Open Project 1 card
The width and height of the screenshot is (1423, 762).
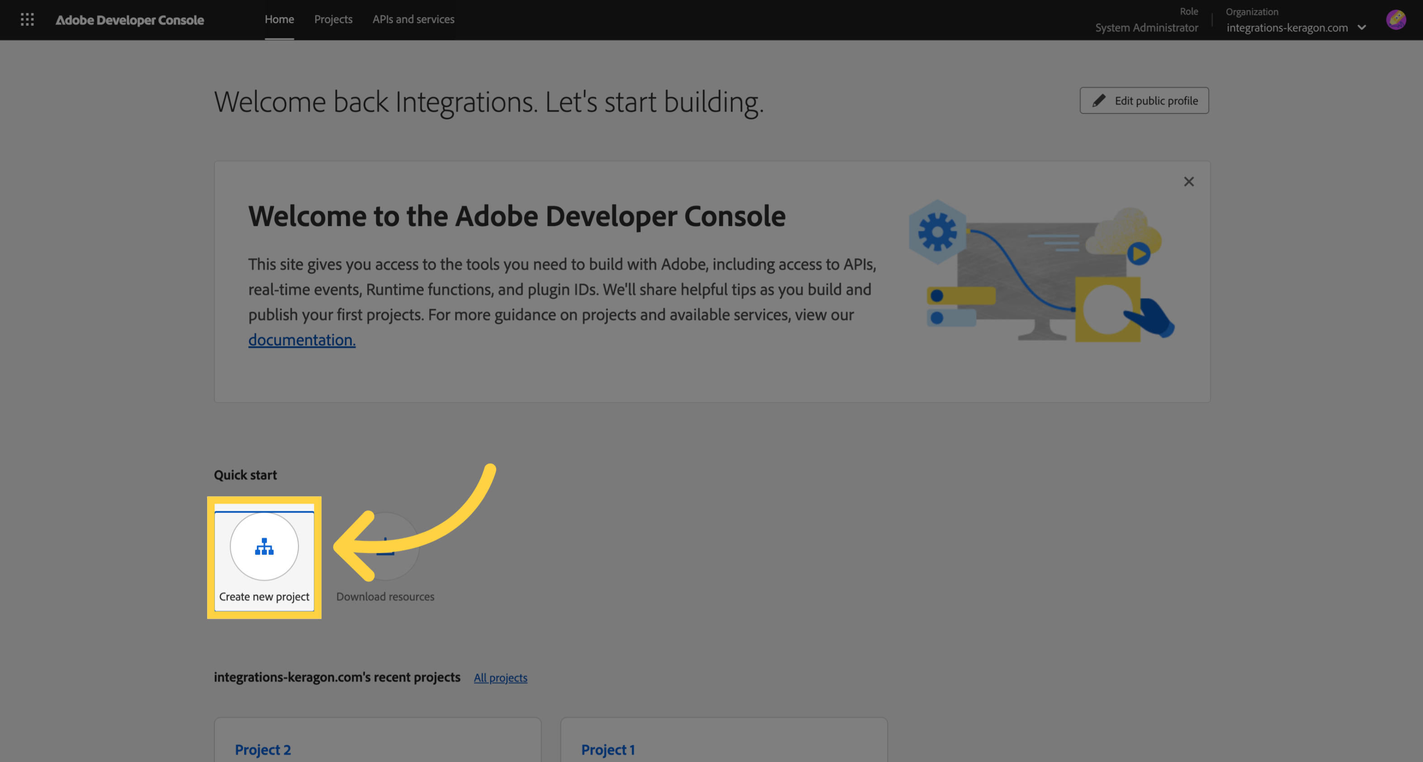723,740
